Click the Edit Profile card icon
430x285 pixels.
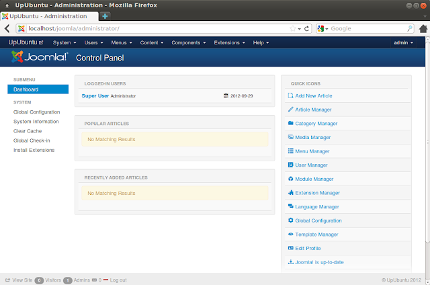point(291,248)
